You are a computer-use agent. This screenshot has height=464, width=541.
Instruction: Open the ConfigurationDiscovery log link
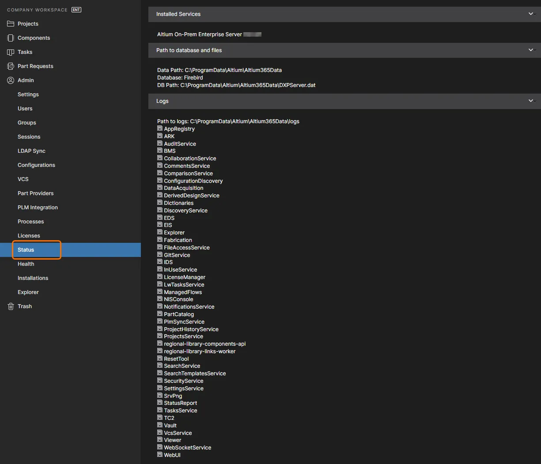pyautogui.click(x=193, y=181)
